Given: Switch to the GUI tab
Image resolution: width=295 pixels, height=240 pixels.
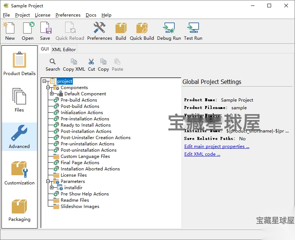Looking at the screenshot, I should (45, 49).
